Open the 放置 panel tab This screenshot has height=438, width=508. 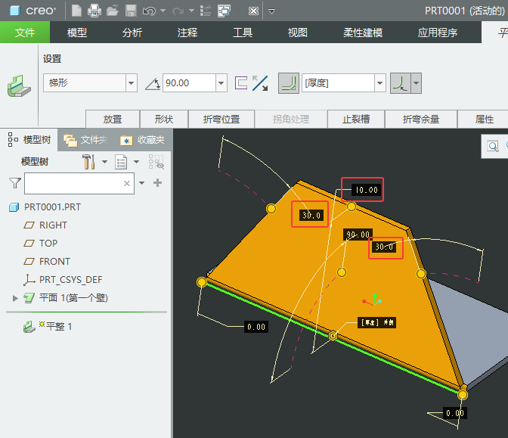(113, 119)
